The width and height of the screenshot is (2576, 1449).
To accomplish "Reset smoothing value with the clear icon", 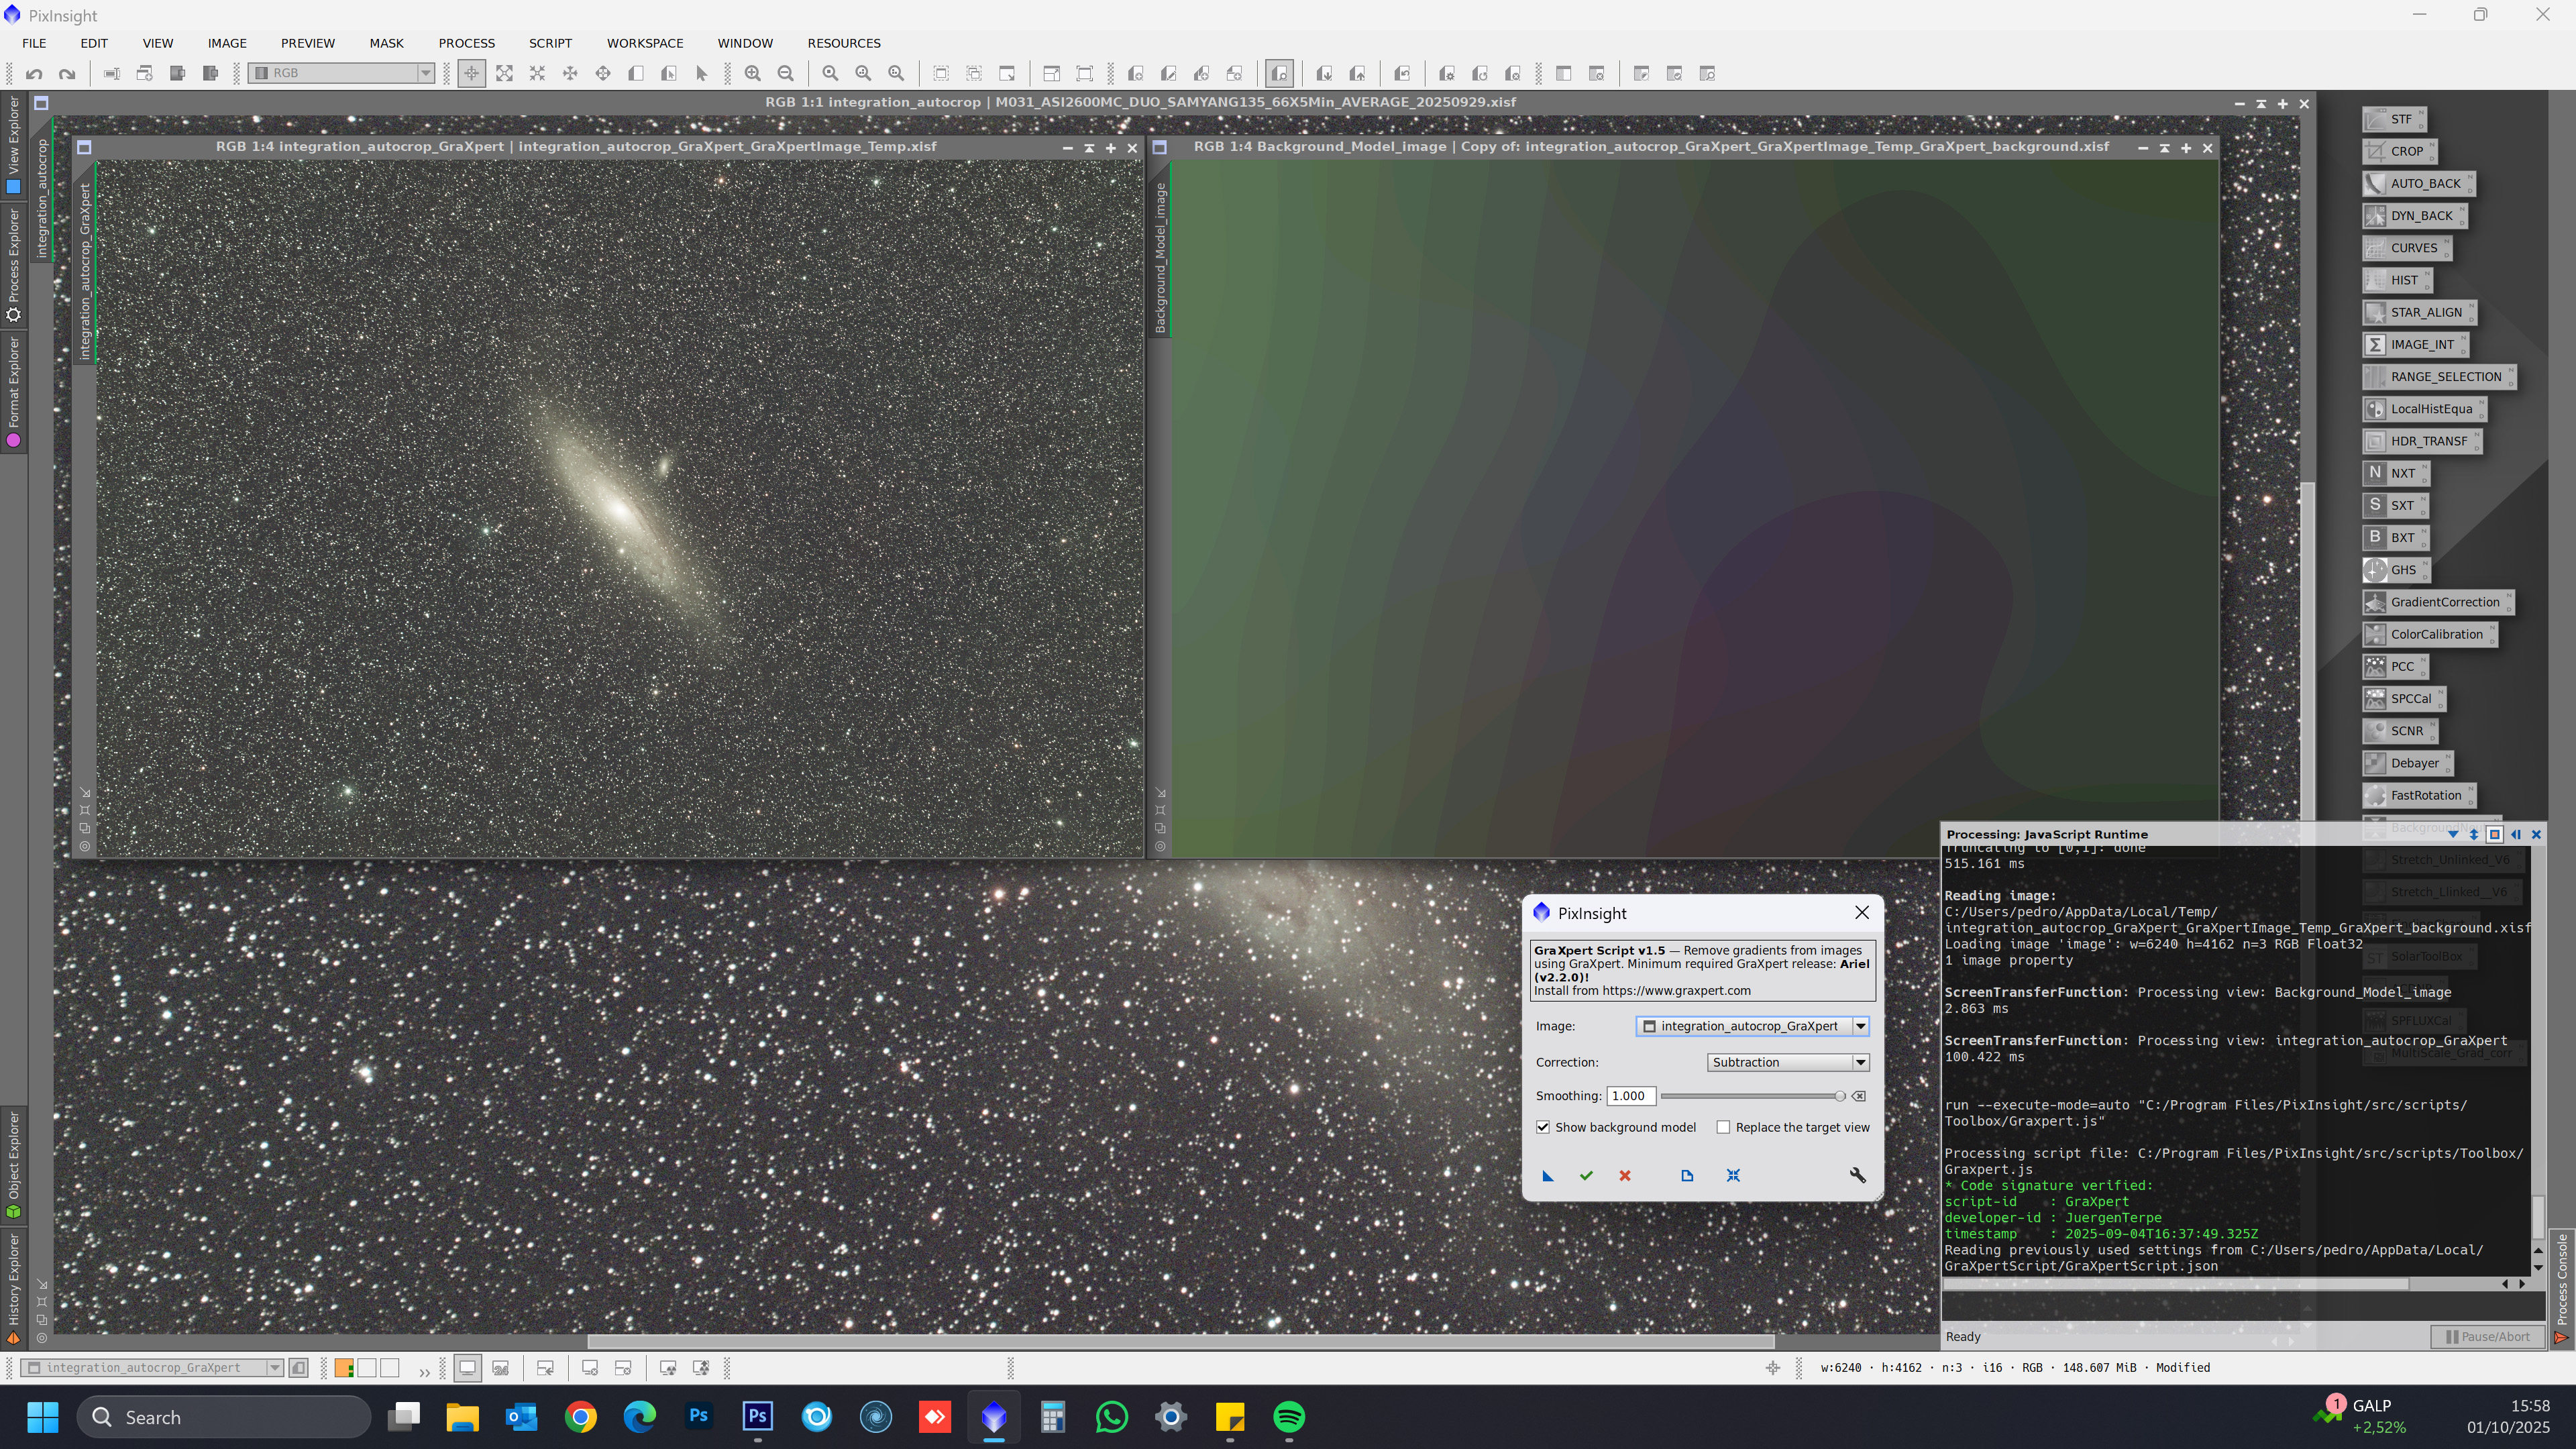I will point(1859,1096).
